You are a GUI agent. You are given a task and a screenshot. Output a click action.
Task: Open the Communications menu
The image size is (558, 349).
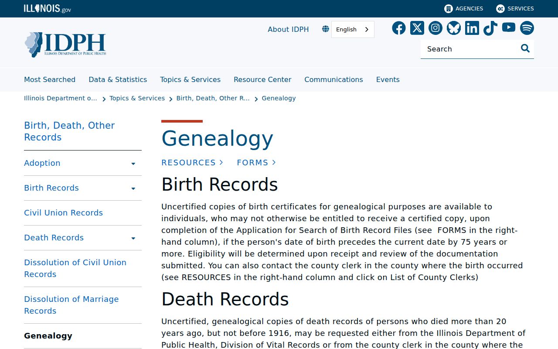coord(333,79)
